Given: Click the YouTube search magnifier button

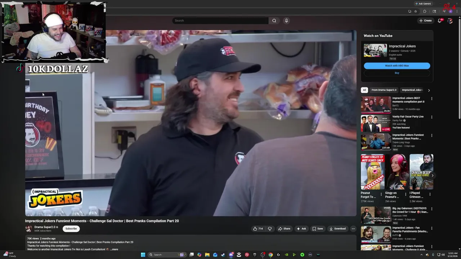Looking at the screenshot, I should tap(274, 21).
